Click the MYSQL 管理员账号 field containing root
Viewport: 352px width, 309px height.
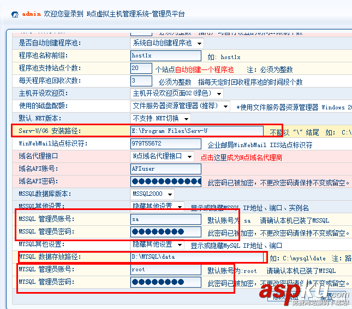[x=166, y=270]
